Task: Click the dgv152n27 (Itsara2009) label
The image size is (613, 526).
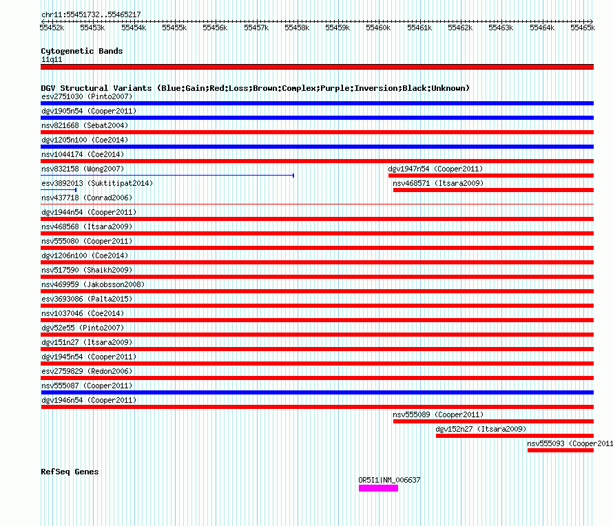Action: pyautogui.click(x=481, y=429)
